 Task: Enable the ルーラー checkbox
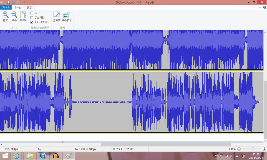[32, 13]
